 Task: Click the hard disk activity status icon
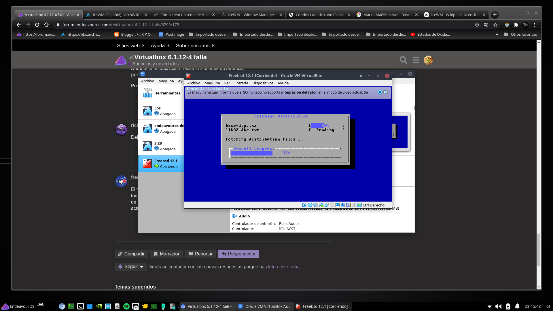[304, 205]
